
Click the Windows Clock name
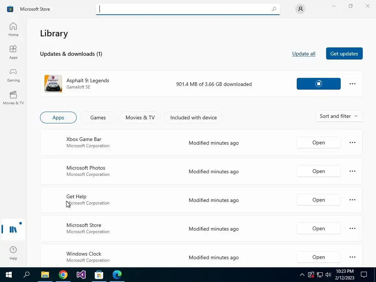click(x=84, y=254)
